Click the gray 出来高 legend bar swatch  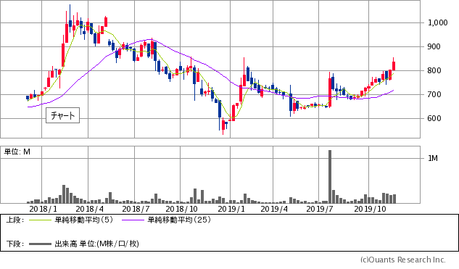[40, 244]
